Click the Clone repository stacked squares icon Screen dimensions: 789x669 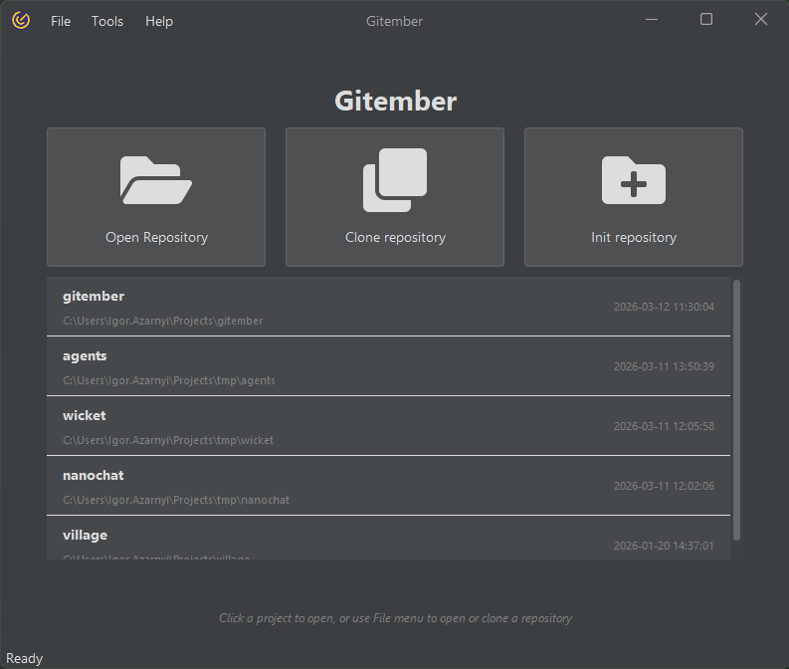pos(395,180)
